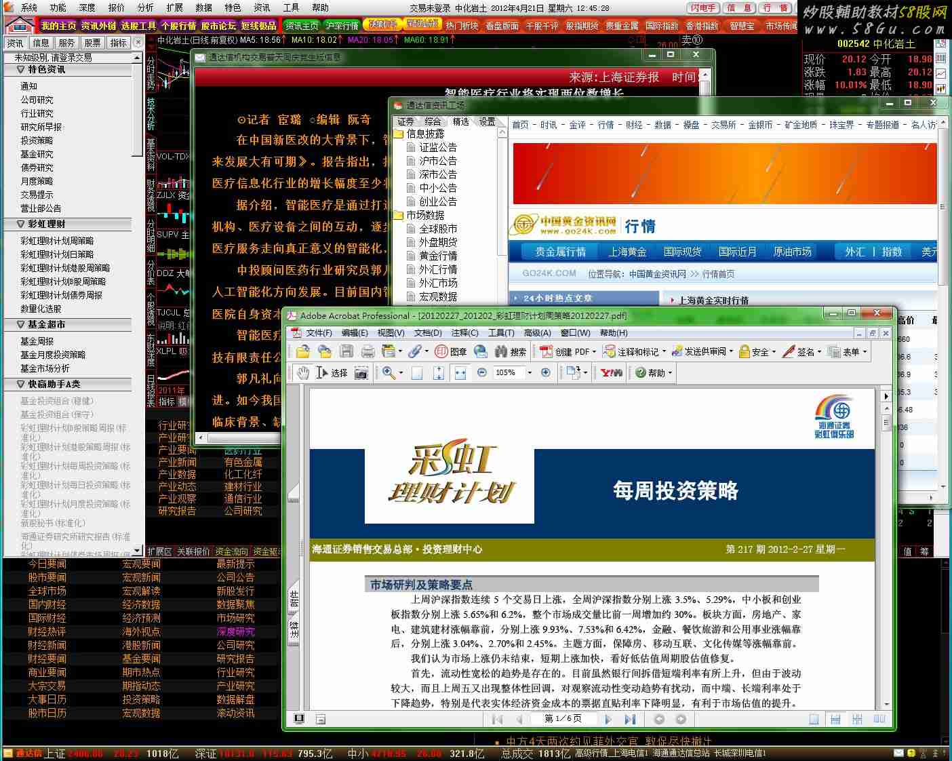Viewport: 952px width, 761px height.
Task: Open the 文件(F) menu in Acrobat
Action: [319, 333]
